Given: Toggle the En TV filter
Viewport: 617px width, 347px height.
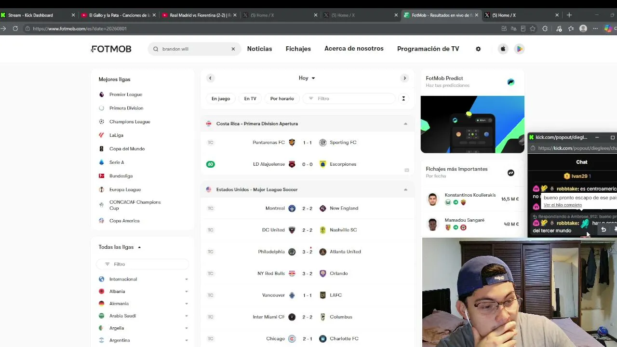Looking at the screenshot, I should (250, 99).
